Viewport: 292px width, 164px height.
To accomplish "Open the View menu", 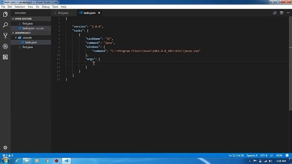I will point(31,7).
